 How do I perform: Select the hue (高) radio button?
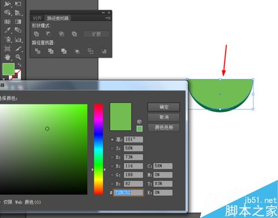click(112, 140)
